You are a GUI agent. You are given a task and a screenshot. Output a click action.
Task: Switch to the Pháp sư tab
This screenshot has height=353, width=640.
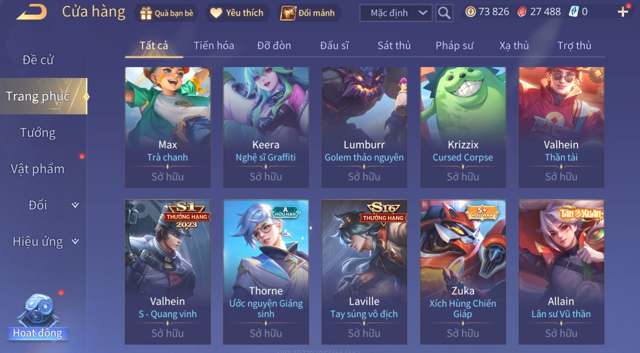454,45
